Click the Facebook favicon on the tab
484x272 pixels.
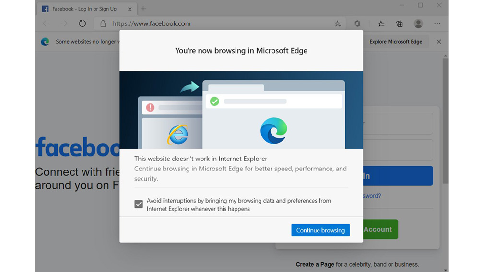pyautogui.click(x=45, y=9)
